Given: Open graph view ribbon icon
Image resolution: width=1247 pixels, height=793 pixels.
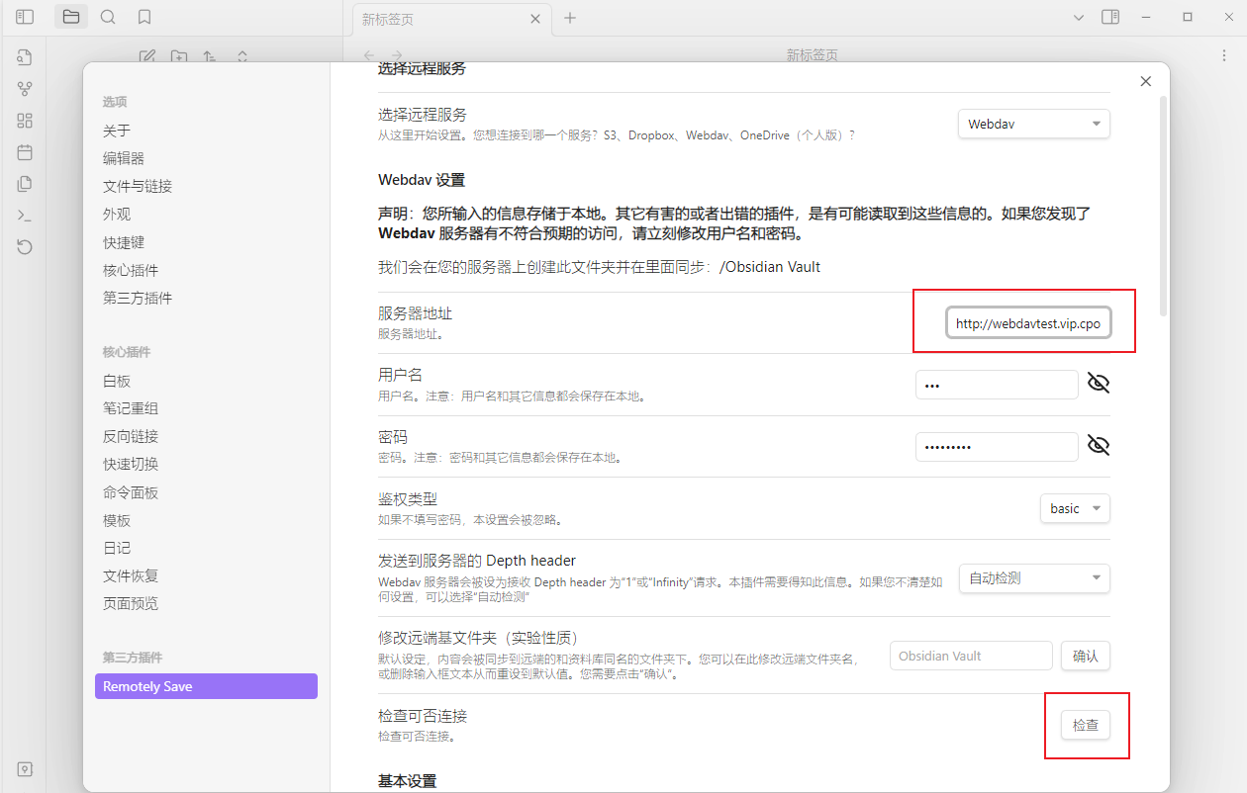Looking at the screenshot, I should (25, 89).
